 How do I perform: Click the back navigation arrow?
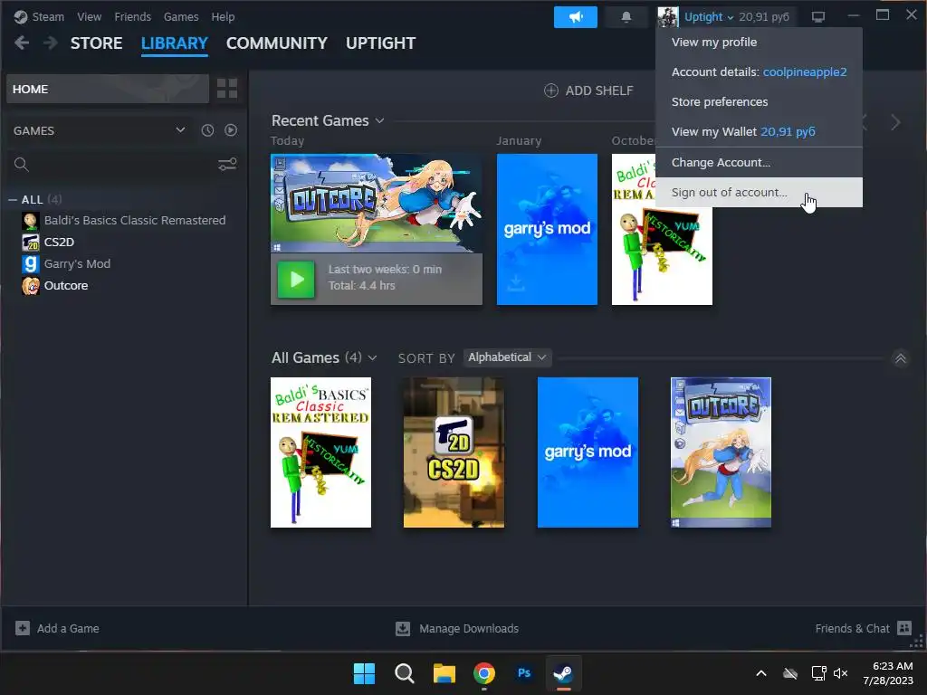click(x=22, y=43)
